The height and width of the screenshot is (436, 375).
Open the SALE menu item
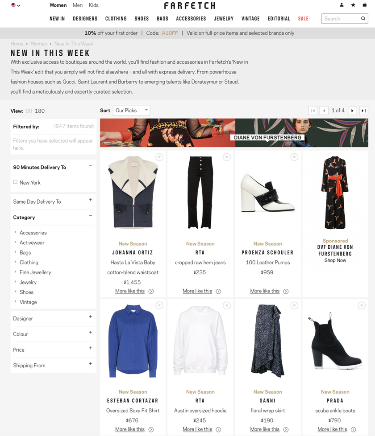(303, 19)
